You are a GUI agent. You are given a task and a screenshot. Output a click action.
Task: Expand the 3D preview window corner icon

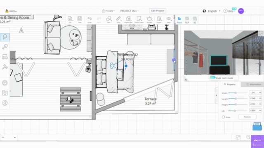click(x=261, y=33)
